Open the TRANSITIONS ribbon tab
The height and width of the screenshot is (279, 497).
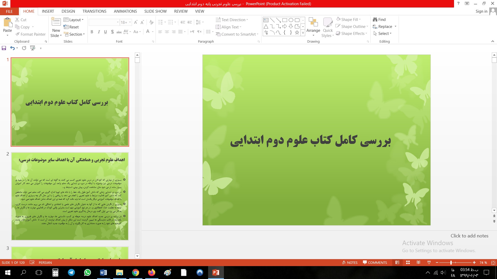point(94,11)
